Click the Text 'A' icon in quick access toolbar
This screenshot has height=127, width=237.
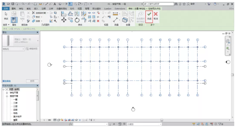[55, 4]
